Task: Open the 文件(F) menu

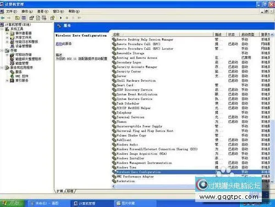Action: (x=12, y=12)
